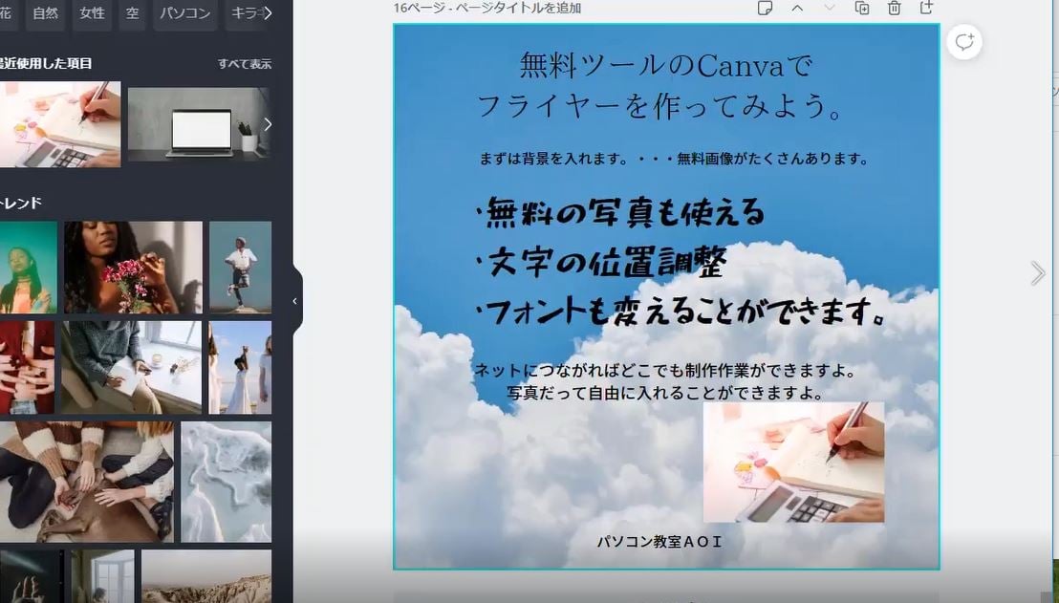Click the duplicate page icon
The image size is (1059, 603).
coord(862,8)
